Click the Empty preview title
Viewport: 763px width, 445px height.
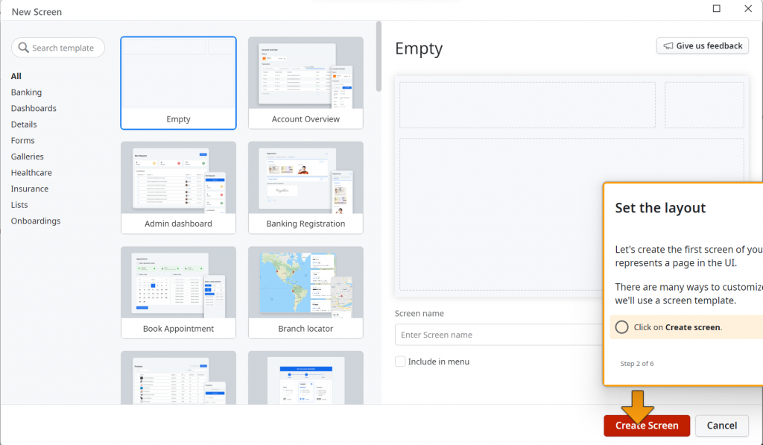click(419, 48)
